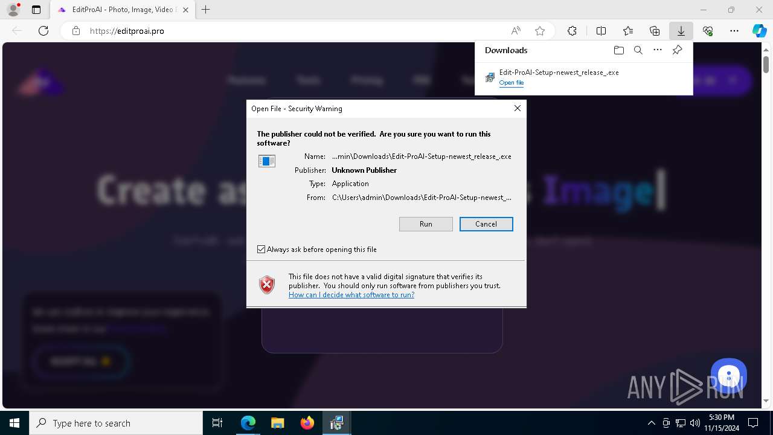The image size is (773, 435).
Task: Show hidden system tray icons
Action: click(651, 423)
